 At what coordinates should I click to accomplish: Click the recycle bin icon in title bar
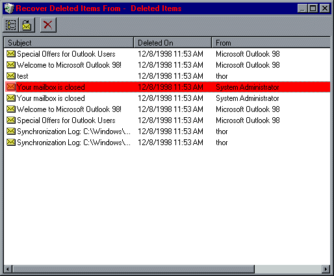pos(8,8)
